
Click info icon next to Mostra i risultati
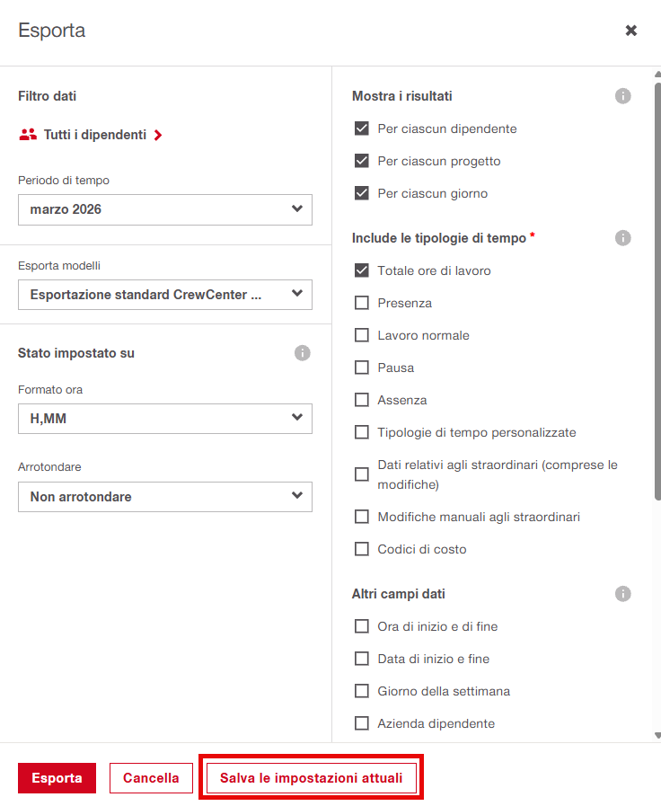pos(623,96)
